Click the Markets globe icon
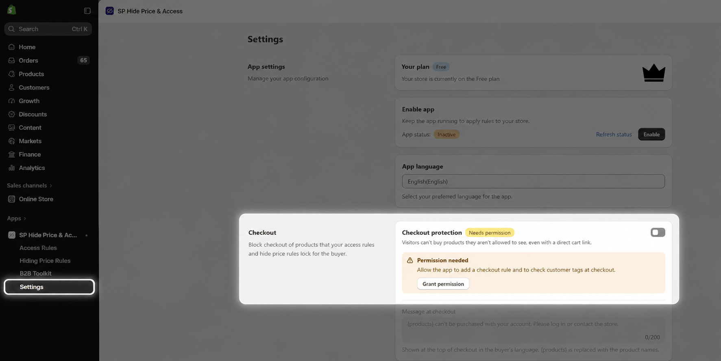Viewport: 721px width, 361px height. (x=11, y=141)
